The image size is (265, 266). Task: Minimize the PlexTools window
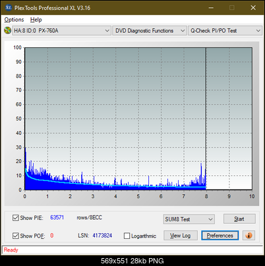point(211,8)
